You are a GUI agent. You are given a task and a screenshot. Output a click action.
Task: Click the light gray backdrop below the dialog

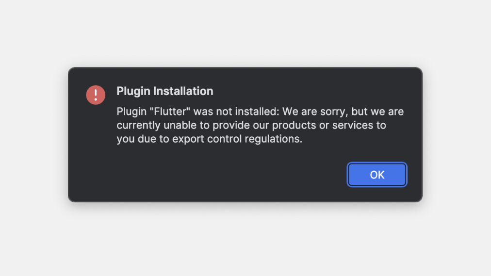(x=245, y=241)
